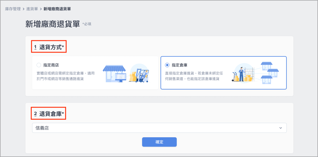
Task: Click the page title 新增廠商退貨單
Action: pos(53,24)
